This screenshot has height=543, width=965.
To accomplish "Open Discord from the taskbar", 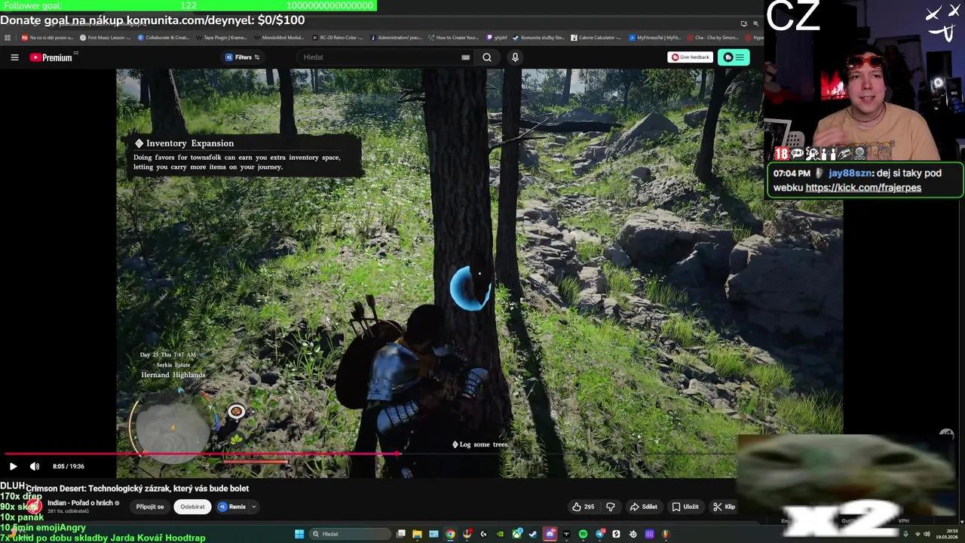I will tap(550, 534).
